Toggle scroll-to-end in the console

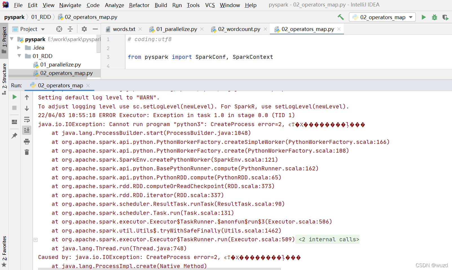point(27,130)
